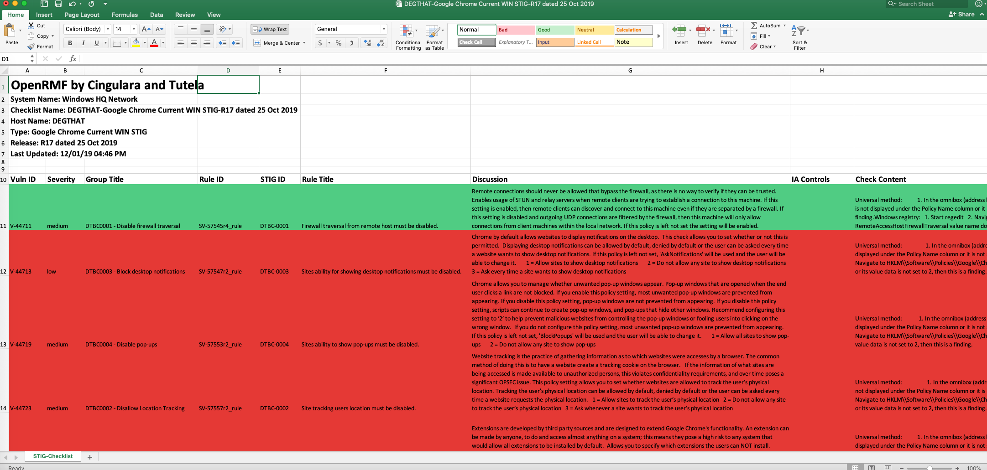The width and height of the screenshot is (987, 470).
Task: Click Merge & Center button
Action: point(277,43)
